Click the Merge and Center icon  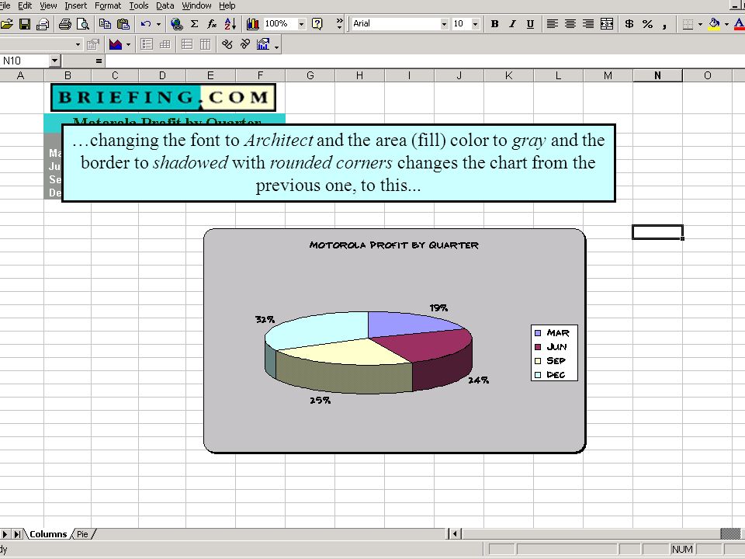(607, 24)
